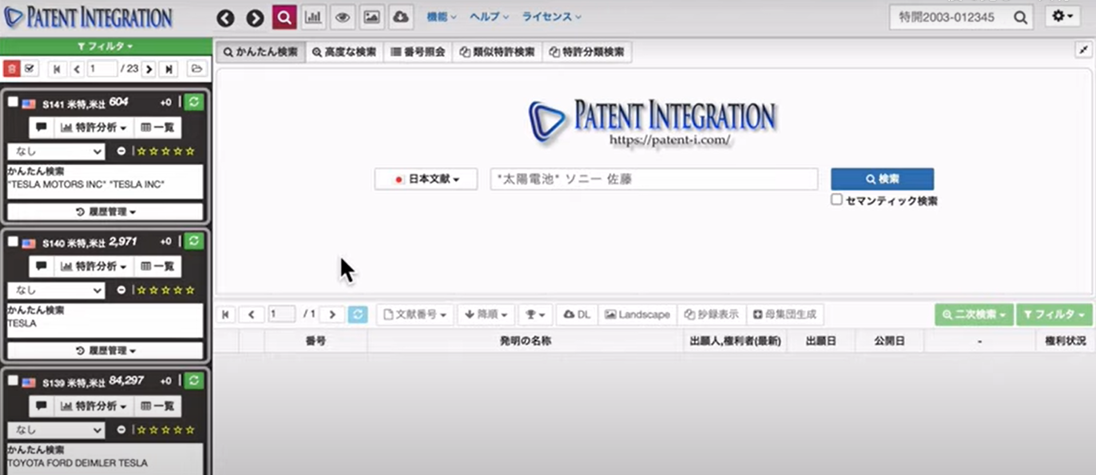Click the red trash delete icon
This screenshot has width=1096, height=475.
point(11,69)
